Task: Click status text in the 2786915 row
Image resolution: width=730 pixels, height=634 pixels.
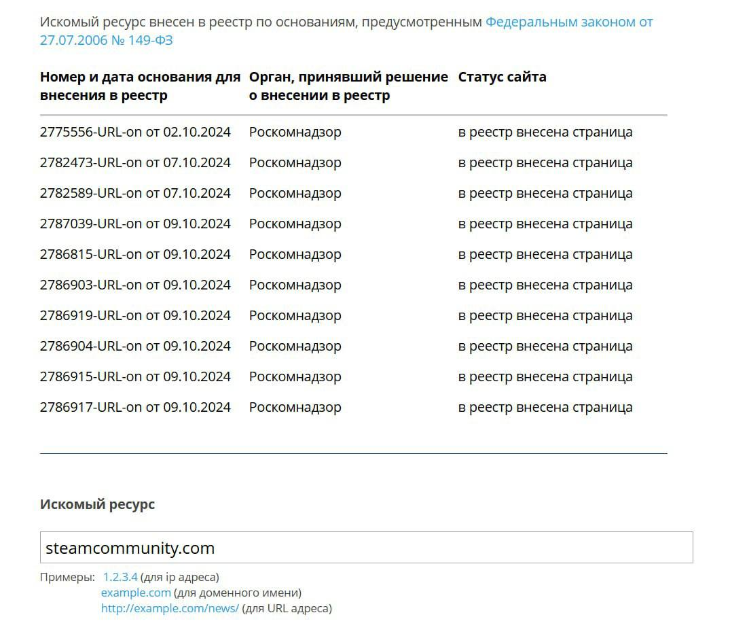Action: pos(545,377)
